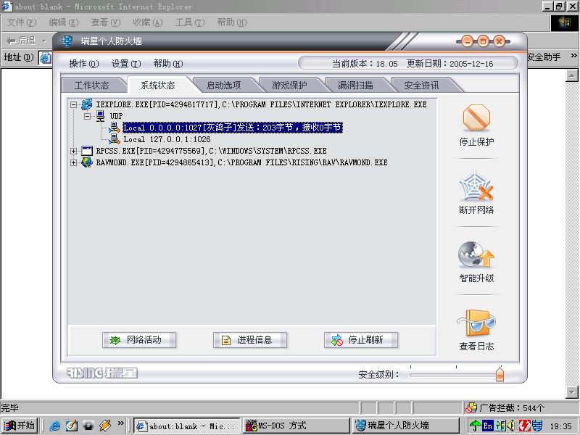The image size is (580, 435).
Task: Switch to the 安全资讯 tab
Action: pyautogui.click(x=421, y=86)
